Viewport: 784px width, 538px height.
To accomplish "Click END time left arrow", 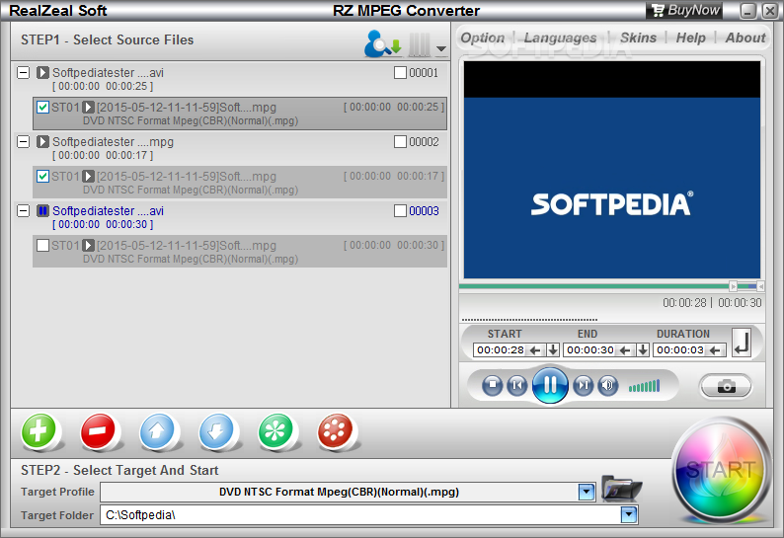I will tap(625, 350).
